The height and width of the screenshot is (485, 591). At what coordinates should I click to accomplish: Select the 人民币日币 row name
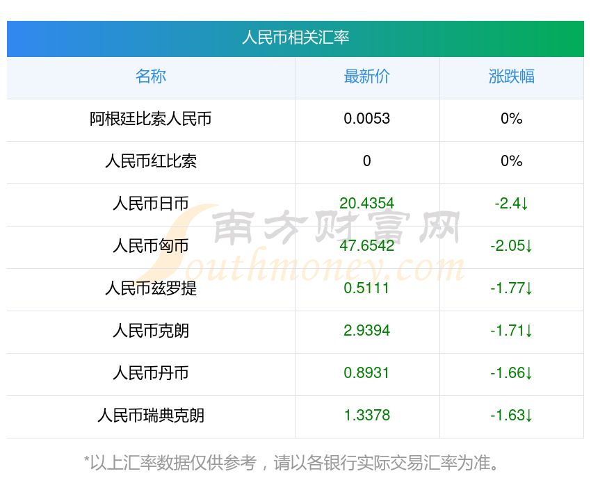pyautogui.click(x=151, y=204)
